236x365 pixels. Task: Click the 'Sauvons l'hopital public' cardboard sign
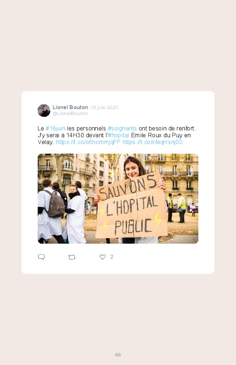[x=131, y=205]
